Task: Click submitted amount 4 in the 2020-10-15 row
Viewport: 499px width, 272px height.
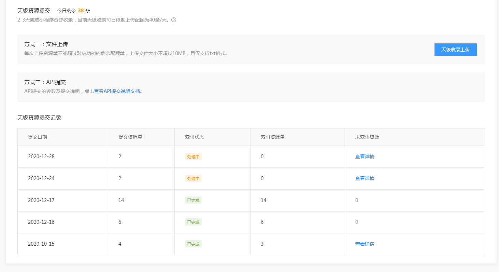Action: pyautogui.click(x=120, y=244)
